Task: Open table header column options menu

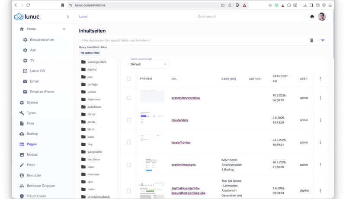Action: pos(320,79)
